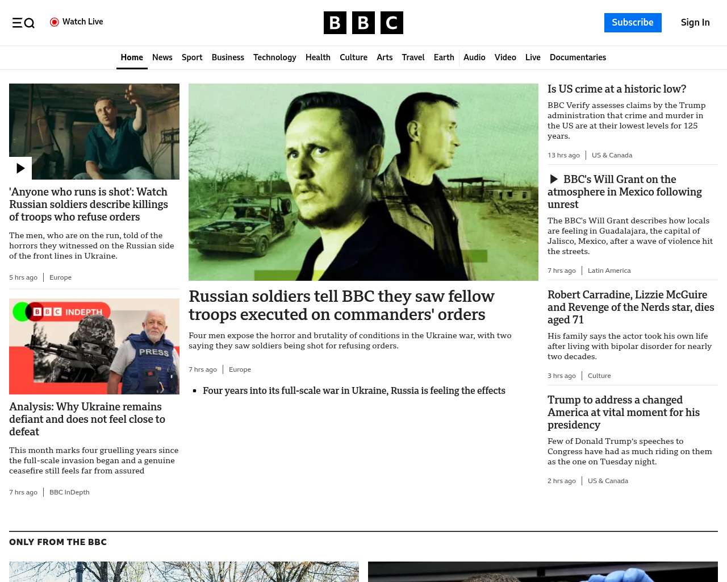
Task: Click the 'Four years into its full-scale war' link
Action: pos(354,390)
